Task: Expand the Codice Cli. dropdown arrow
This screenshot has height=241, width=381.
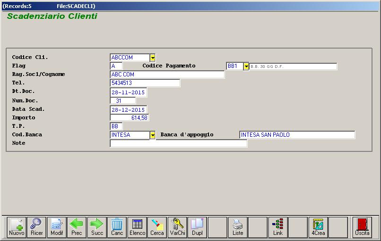Action: point(153,58)
